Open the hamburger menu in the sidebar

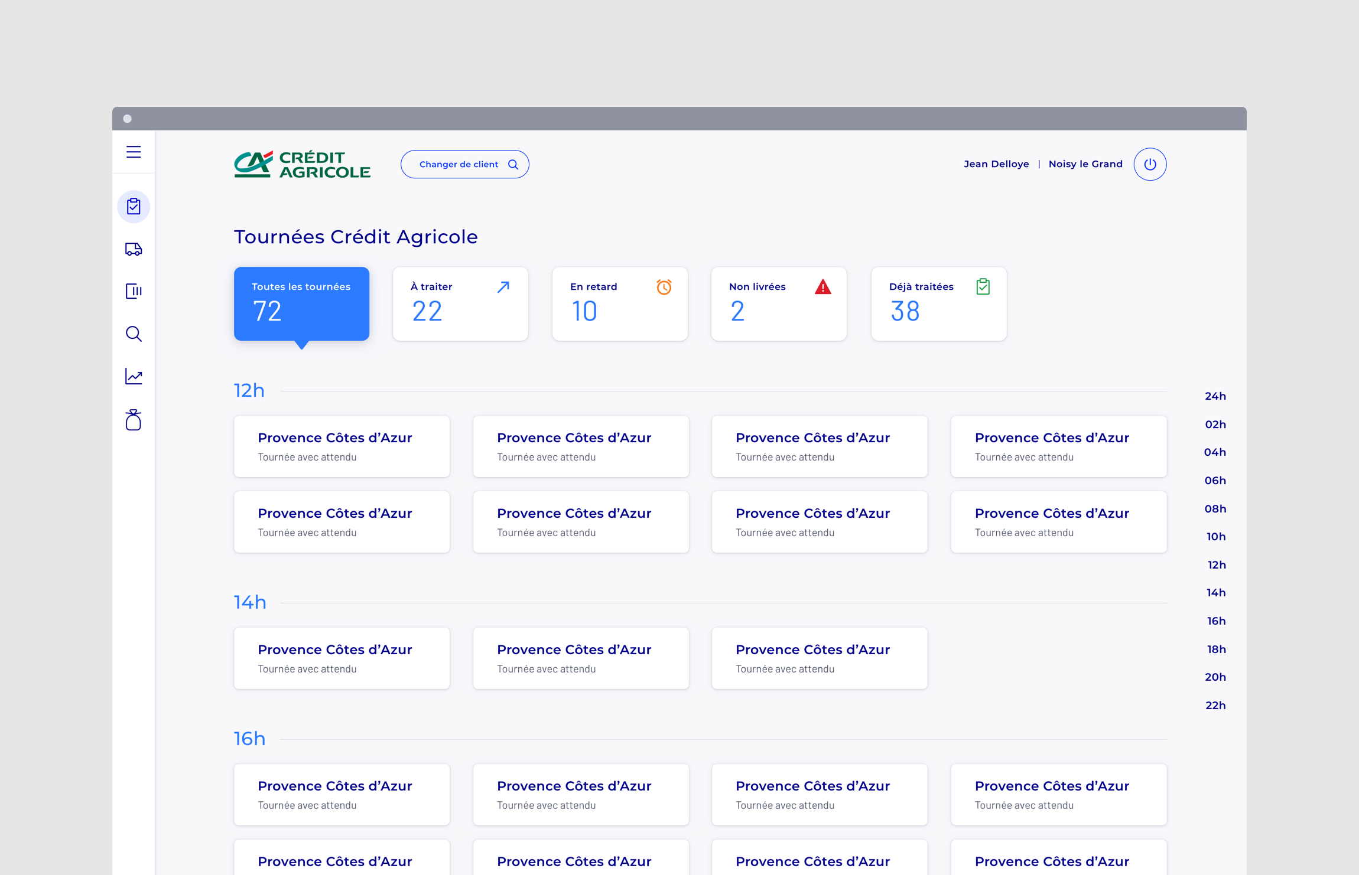coord(134,152)
